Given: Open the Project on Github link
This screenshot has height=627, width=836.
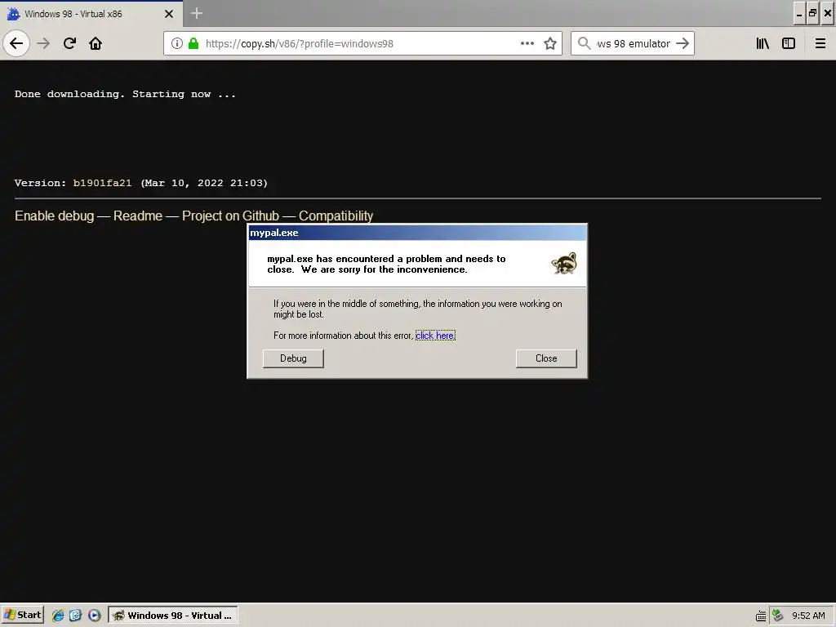Looking at the screenshot, I should (230, 216).
